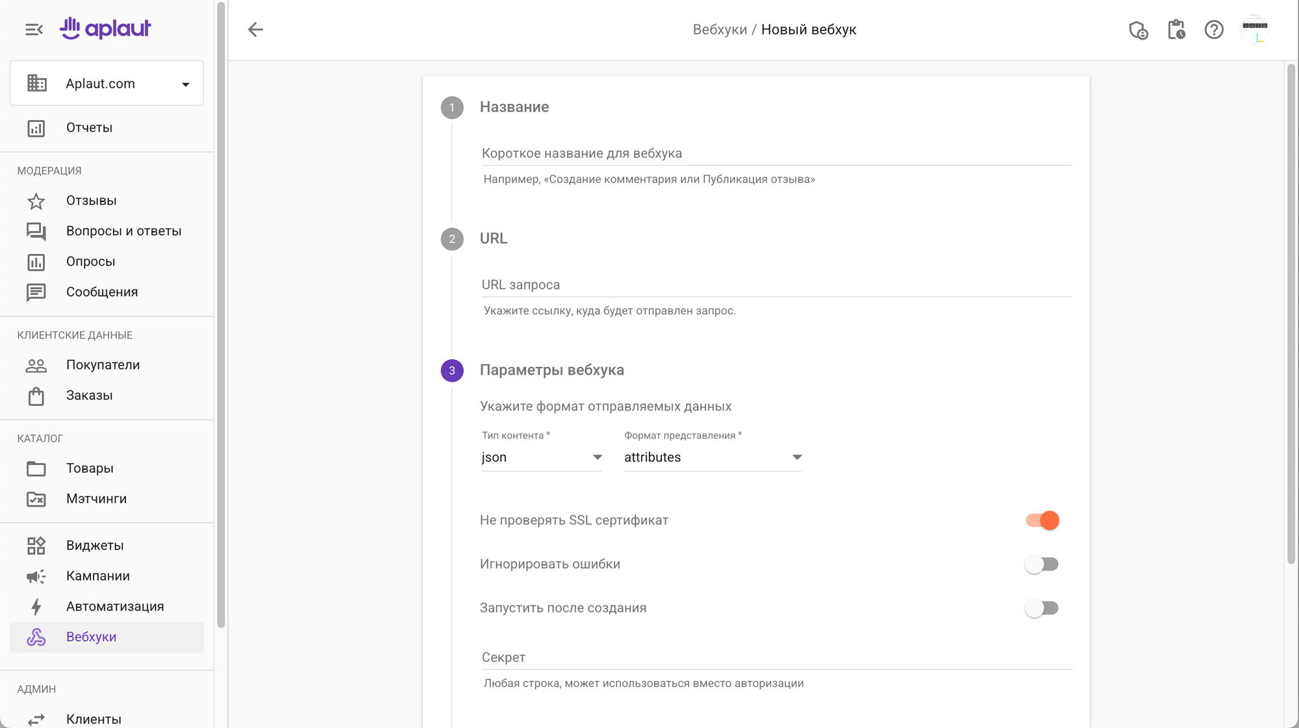Viewport: 1299px width, 728px height.
Task: Open the Тип контента json dropdown
Action: (x=541, y=457)
